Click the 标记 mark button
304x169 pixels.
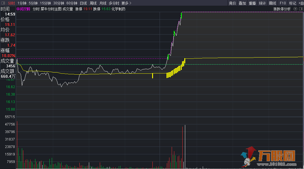click(292, 3)
